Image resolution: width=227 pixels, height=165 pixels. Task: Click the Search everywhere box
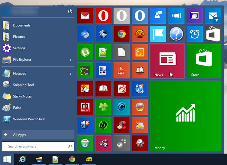click(38, 146)
